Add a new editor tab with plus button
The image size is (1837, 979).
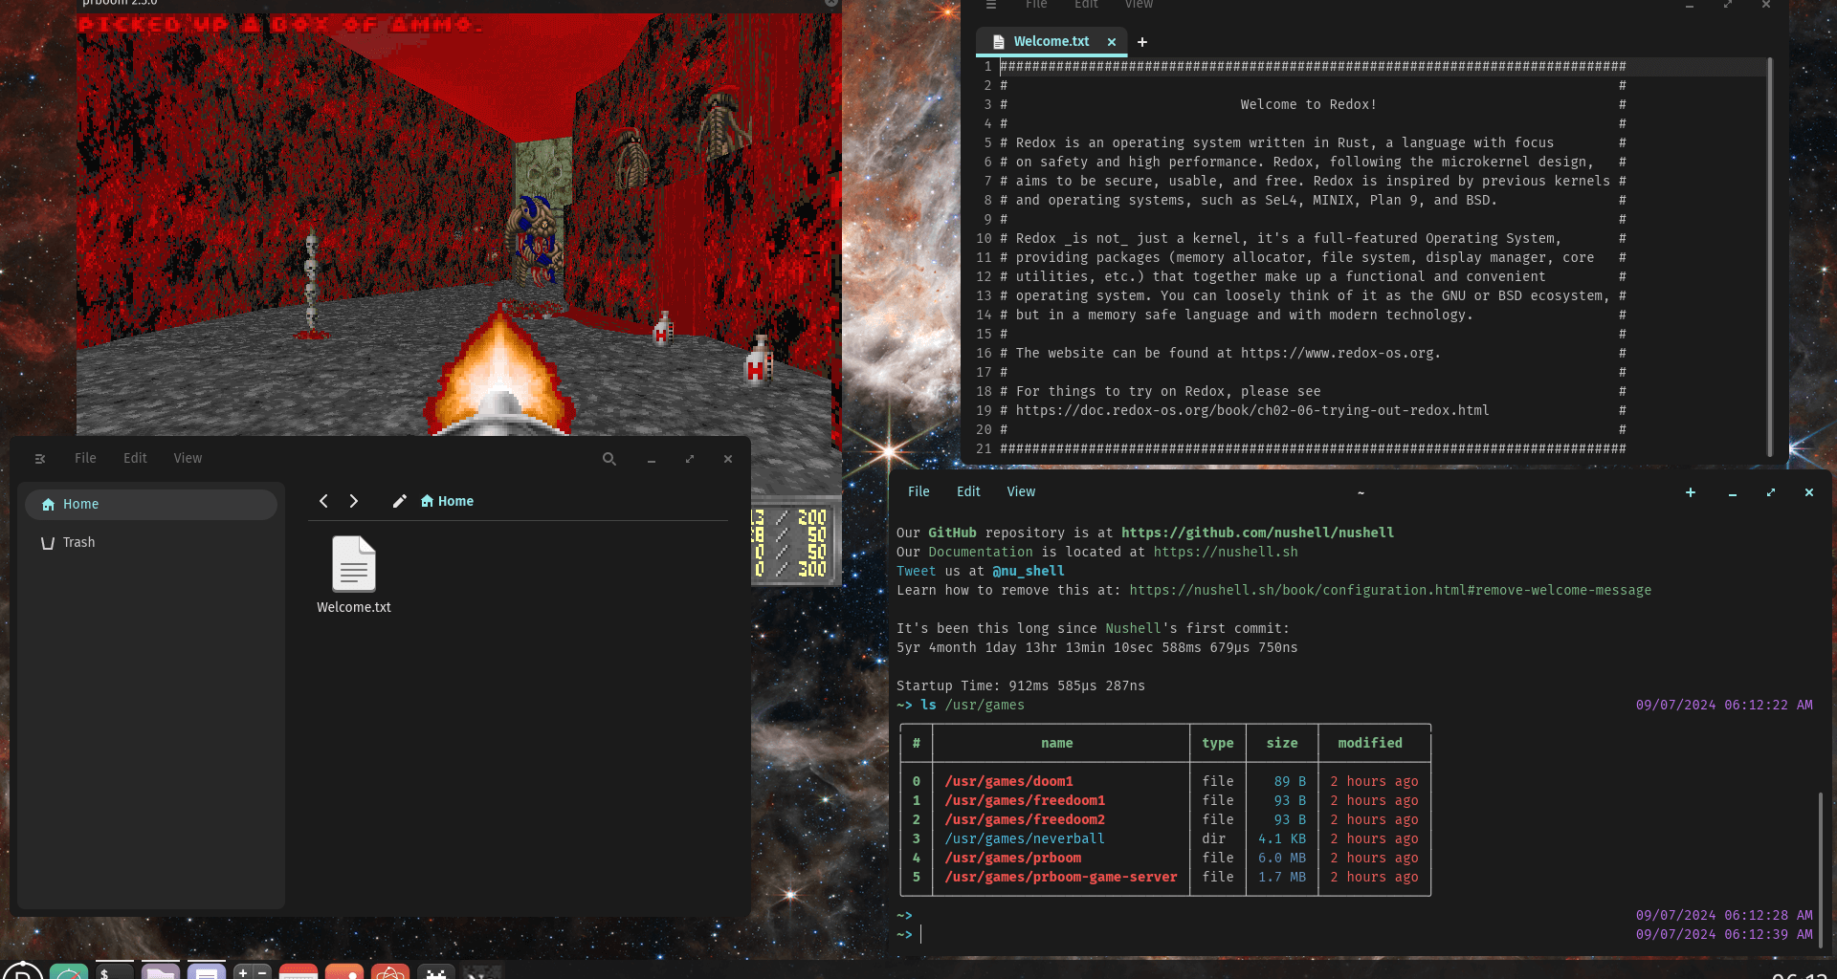[x=1142, y=41]
